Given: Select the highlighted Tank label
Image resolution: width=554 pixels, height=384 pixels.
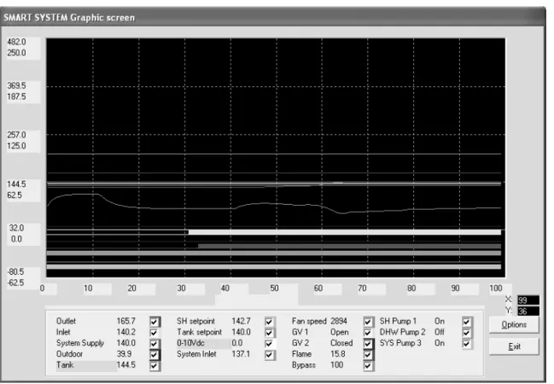Looking at the screenshot, I should (65, 365).
